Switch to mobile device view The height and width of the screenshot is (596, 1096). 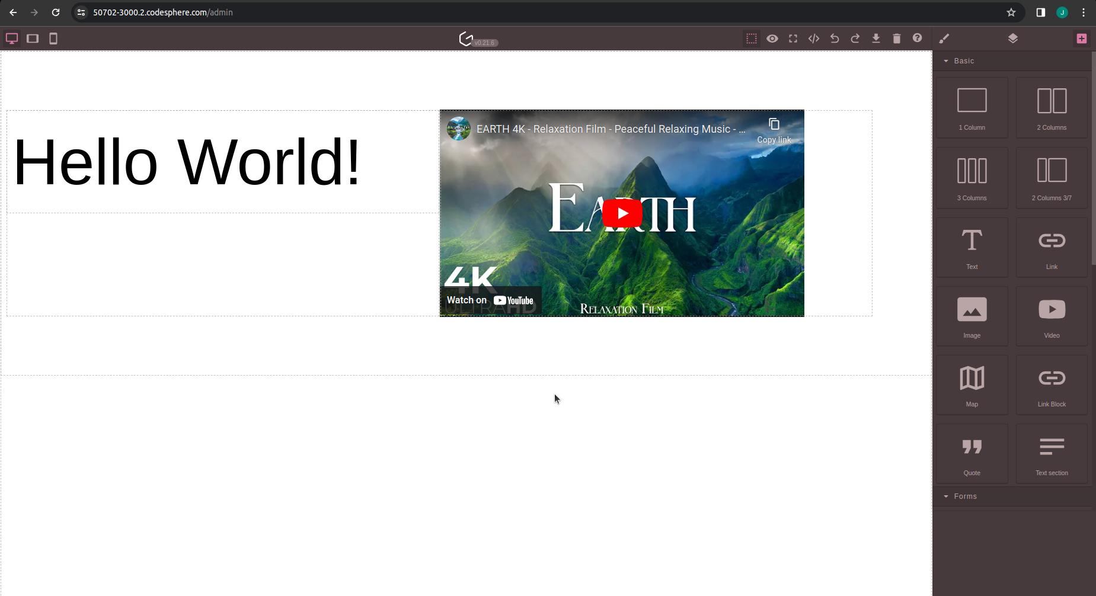point(53,39)
